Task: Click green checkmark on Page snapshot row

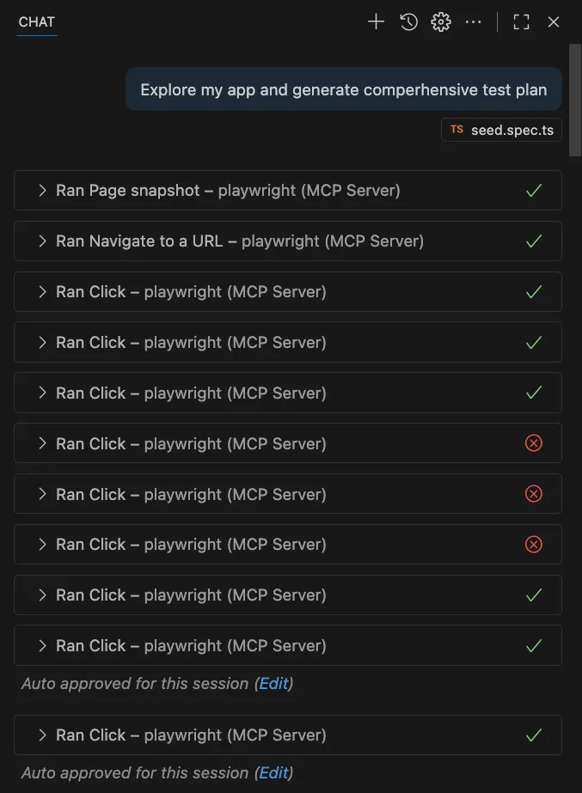Action: coord(534,191)
